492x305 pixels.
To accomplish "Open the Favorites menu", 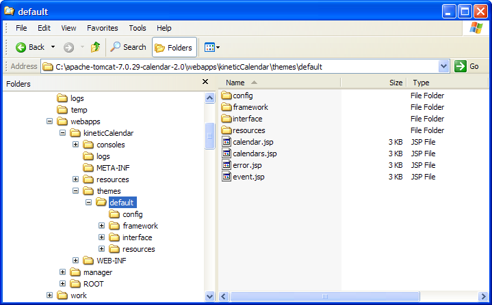I will (102, 28).
